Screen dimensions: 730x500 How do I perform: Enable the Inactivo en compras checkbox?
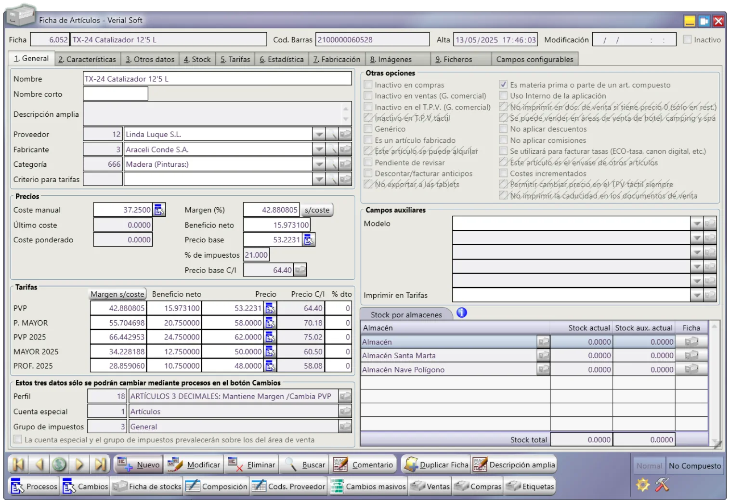368,85
